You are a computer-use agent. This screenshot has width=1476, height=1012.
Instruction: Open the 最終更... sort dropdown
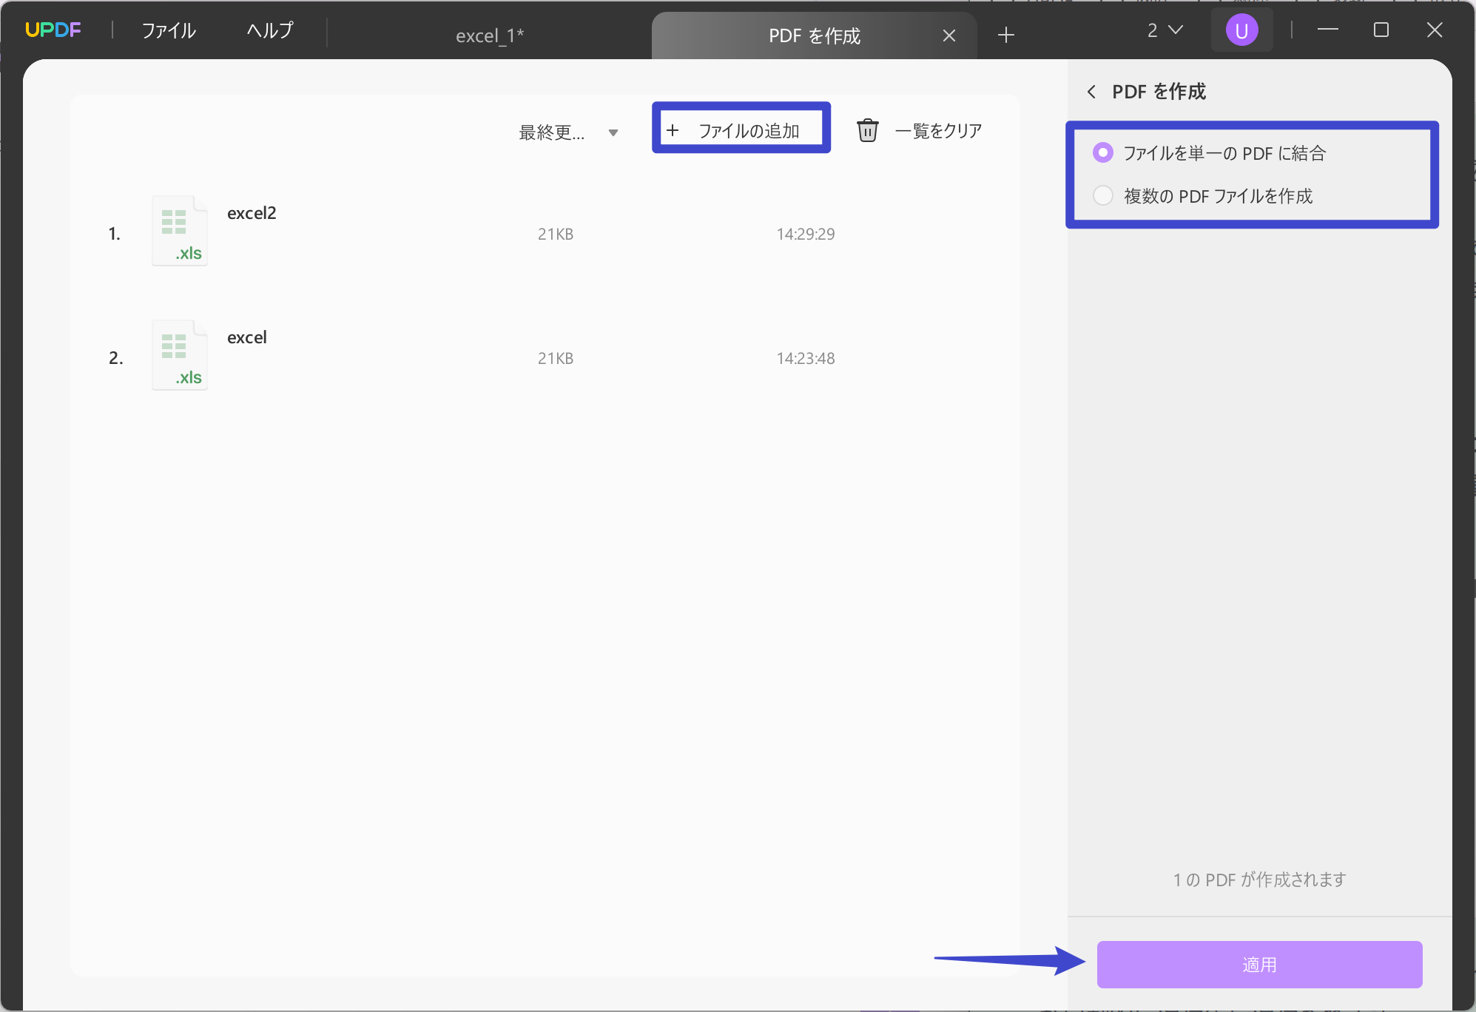(568, 132)
